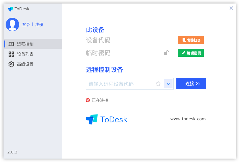Click the 复制ID orange button

tap(191, 40)
